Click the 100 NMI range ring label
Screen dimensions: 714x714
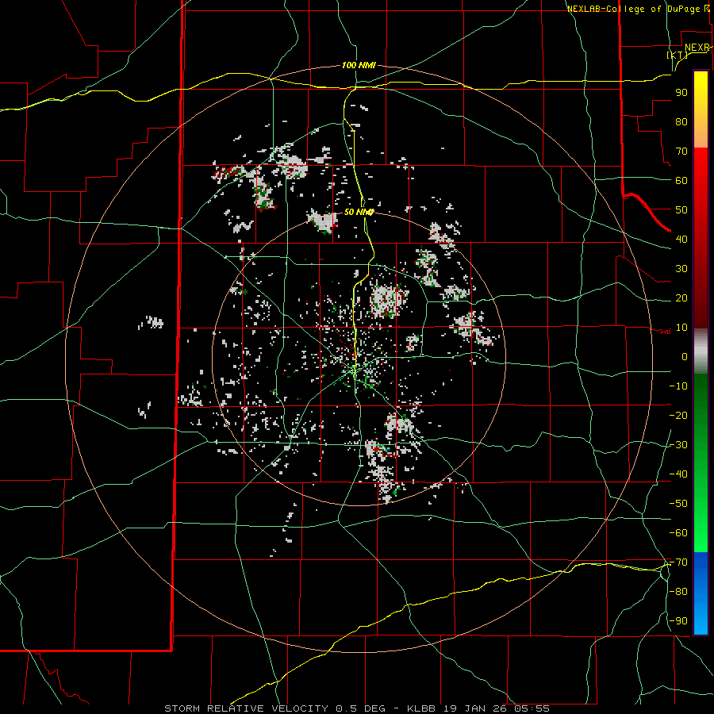tap(359, 65)
